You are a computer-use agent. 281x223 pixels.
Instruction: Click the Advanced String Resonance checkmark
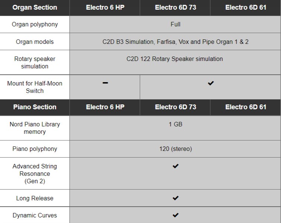click(x=176, y=166)
